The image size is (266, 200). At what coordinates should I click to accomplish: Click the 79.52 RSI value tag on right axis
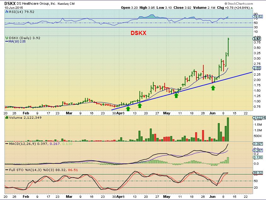tap(258, 16)
